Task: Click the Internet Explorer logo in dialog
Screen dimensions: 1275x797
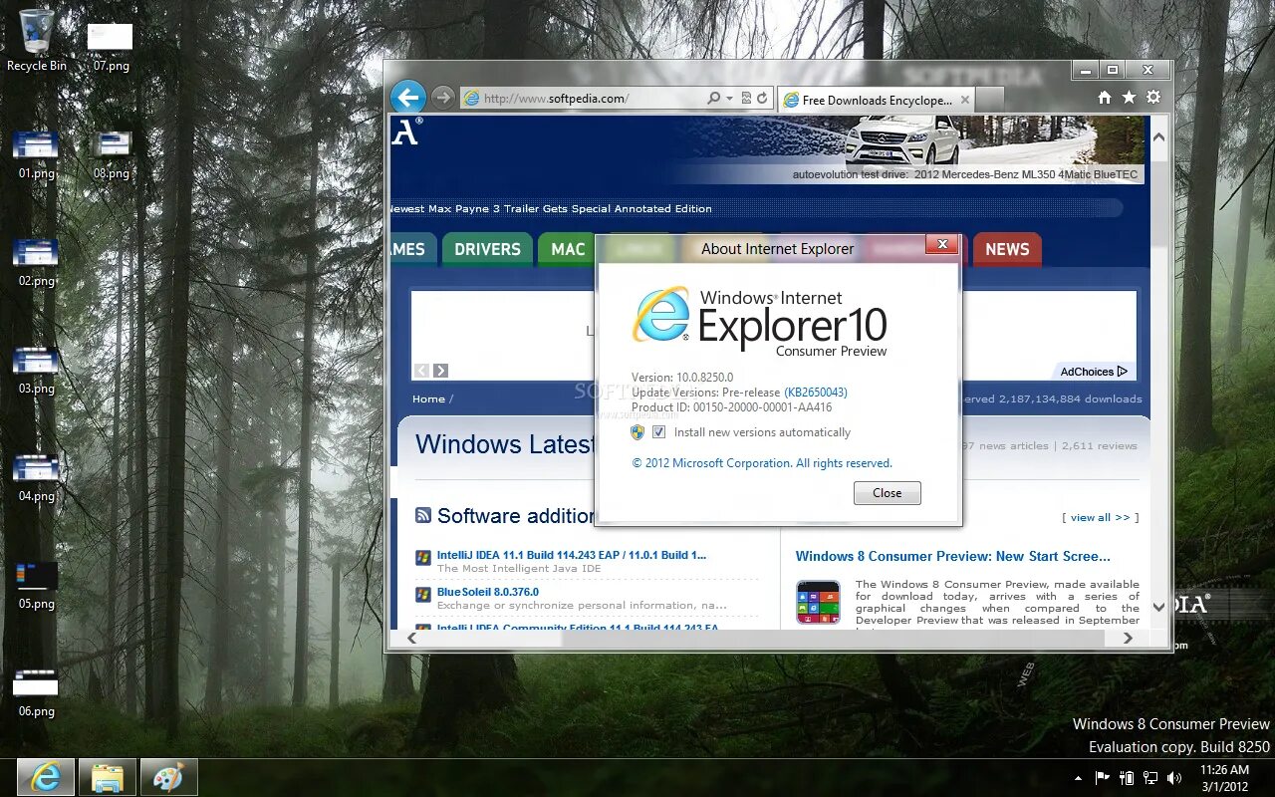Action: (x=660, y=314)
